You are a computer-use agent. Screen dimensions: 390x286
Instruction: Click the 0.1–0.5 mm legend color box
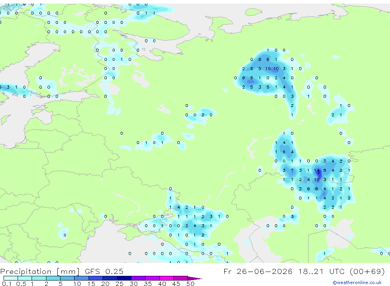point(11,278)
